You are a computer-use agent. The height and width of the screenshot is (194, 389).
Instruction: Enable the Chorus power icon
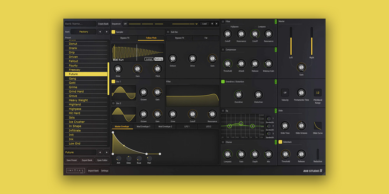223,142
